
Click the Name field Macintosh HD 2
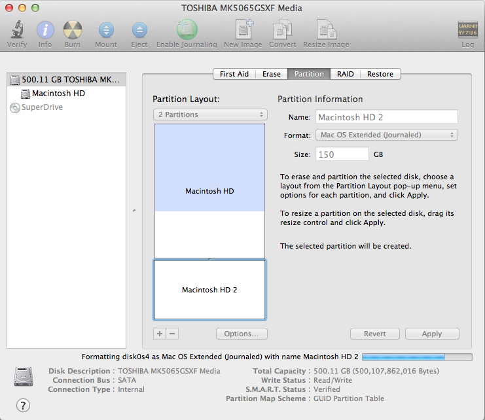[387, 117]
